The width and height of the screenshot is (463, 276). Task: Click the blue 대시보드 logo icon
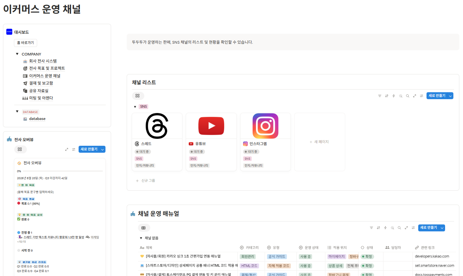(x=9, y=32)
